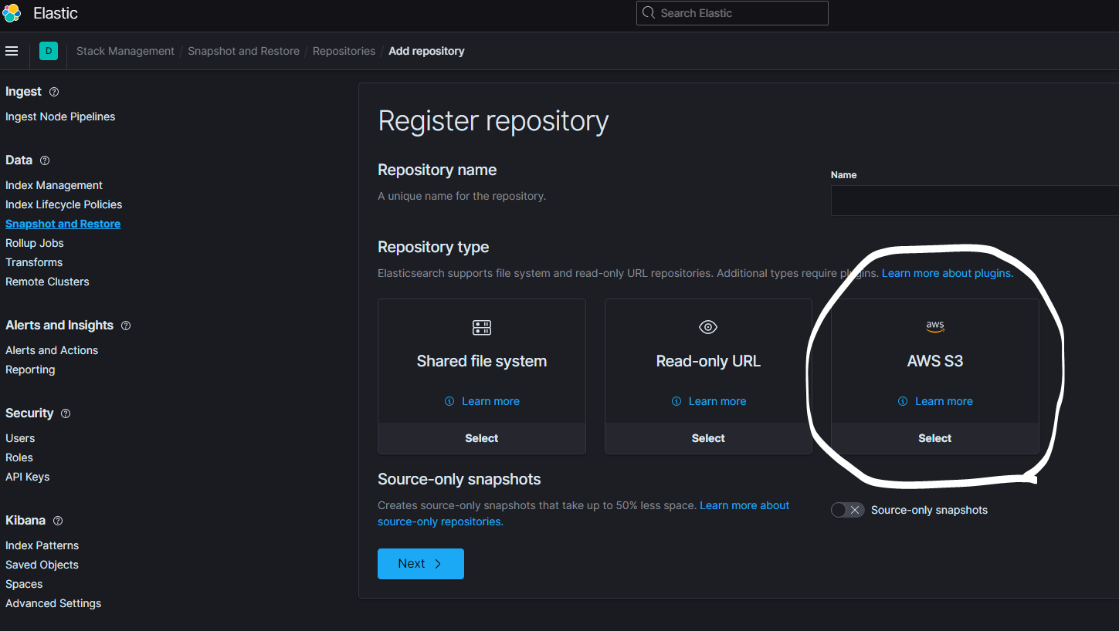Click the help icon next to Data
Viewport: 1119px width, 631px height.
(x=45, y=160)
